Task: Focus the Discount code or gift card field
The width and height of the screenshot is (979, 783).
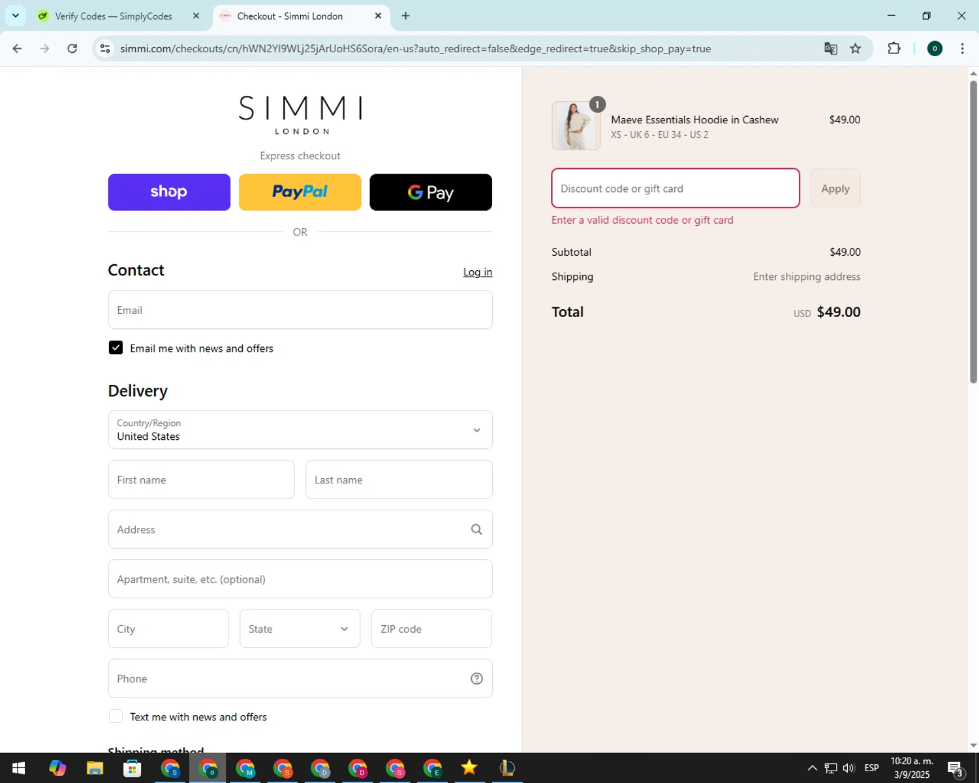Action: (676, 188)
